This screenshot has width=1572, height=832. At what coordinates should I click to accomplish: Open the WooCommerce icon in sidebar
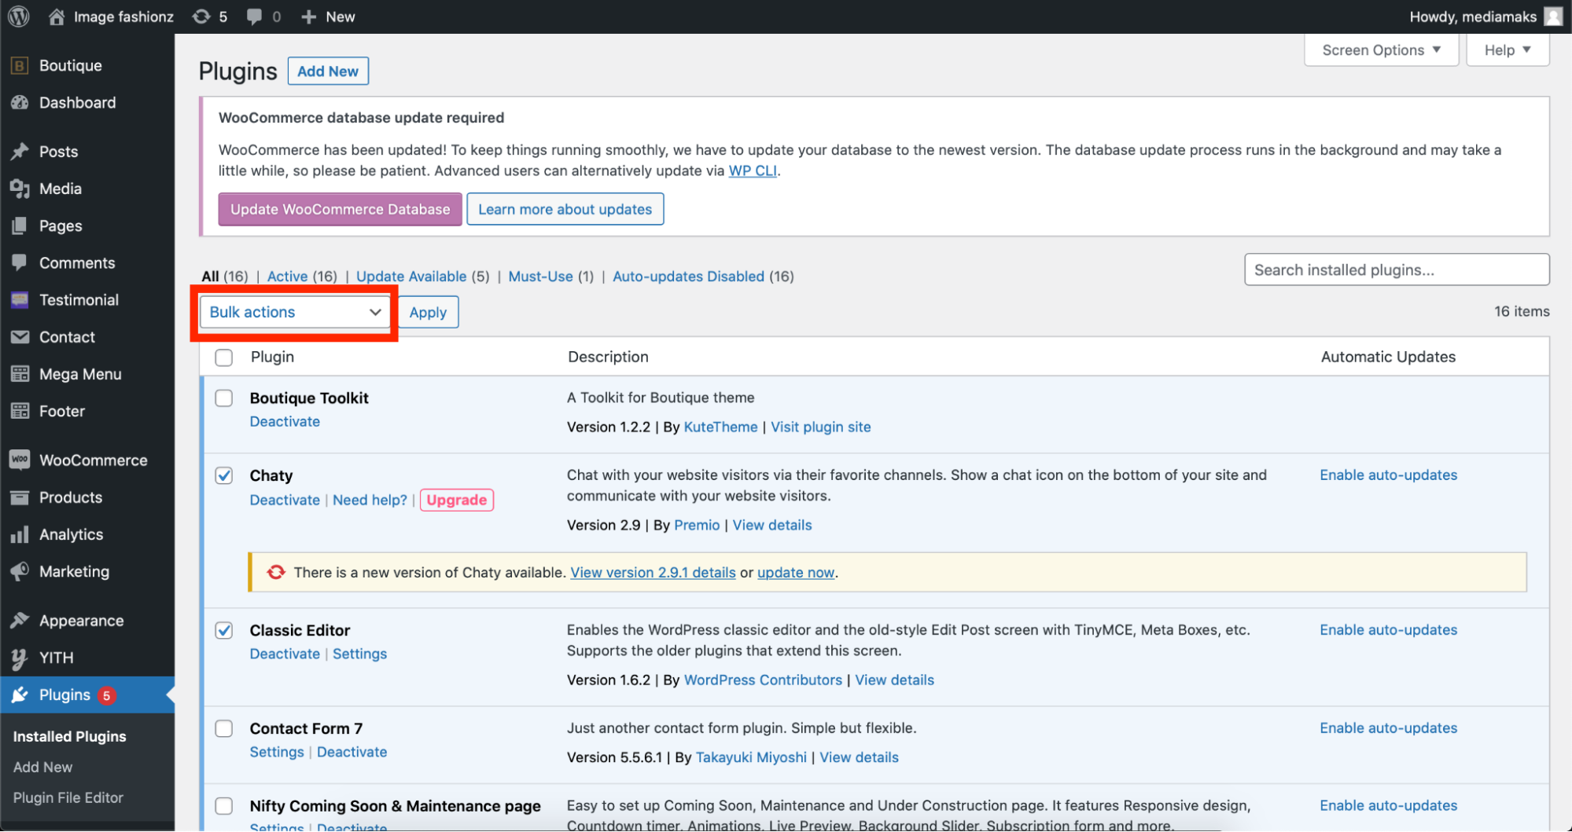pyautogui.click(x=20, y=460)
